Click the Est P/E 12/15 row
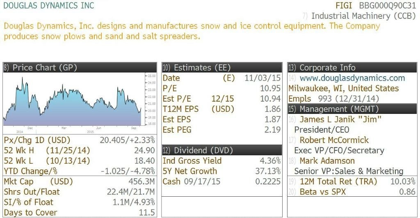 [x=222, y=99]
